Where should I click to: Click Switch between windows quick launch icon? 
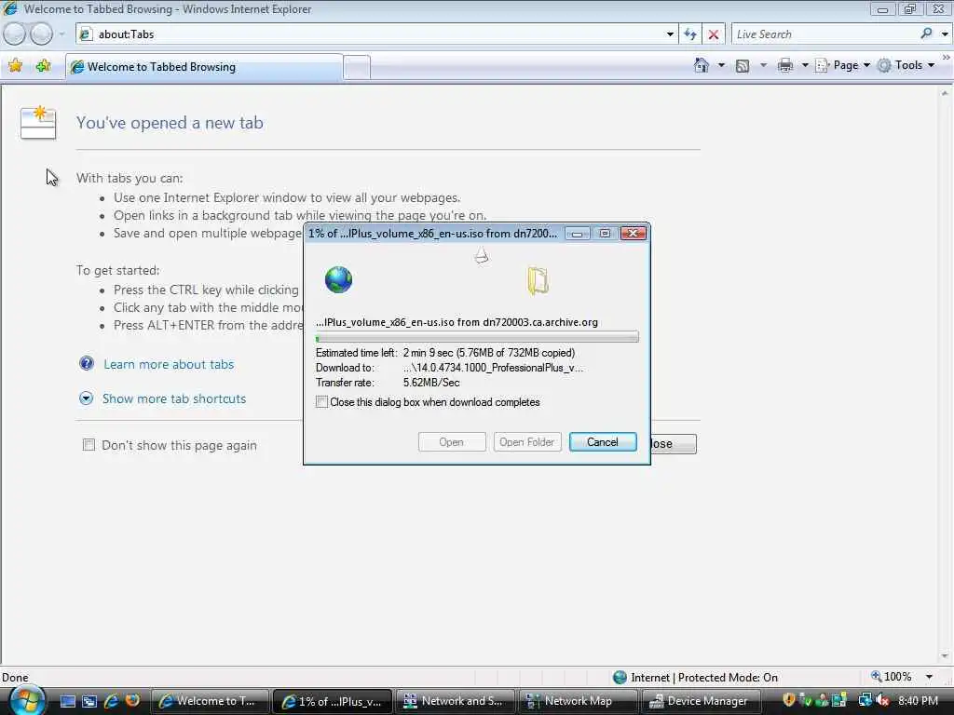click(89, 701)
